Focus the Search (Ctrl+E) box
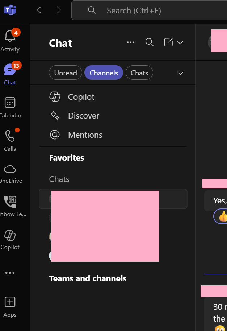This screenshot has width=227, height=331. 149,10
